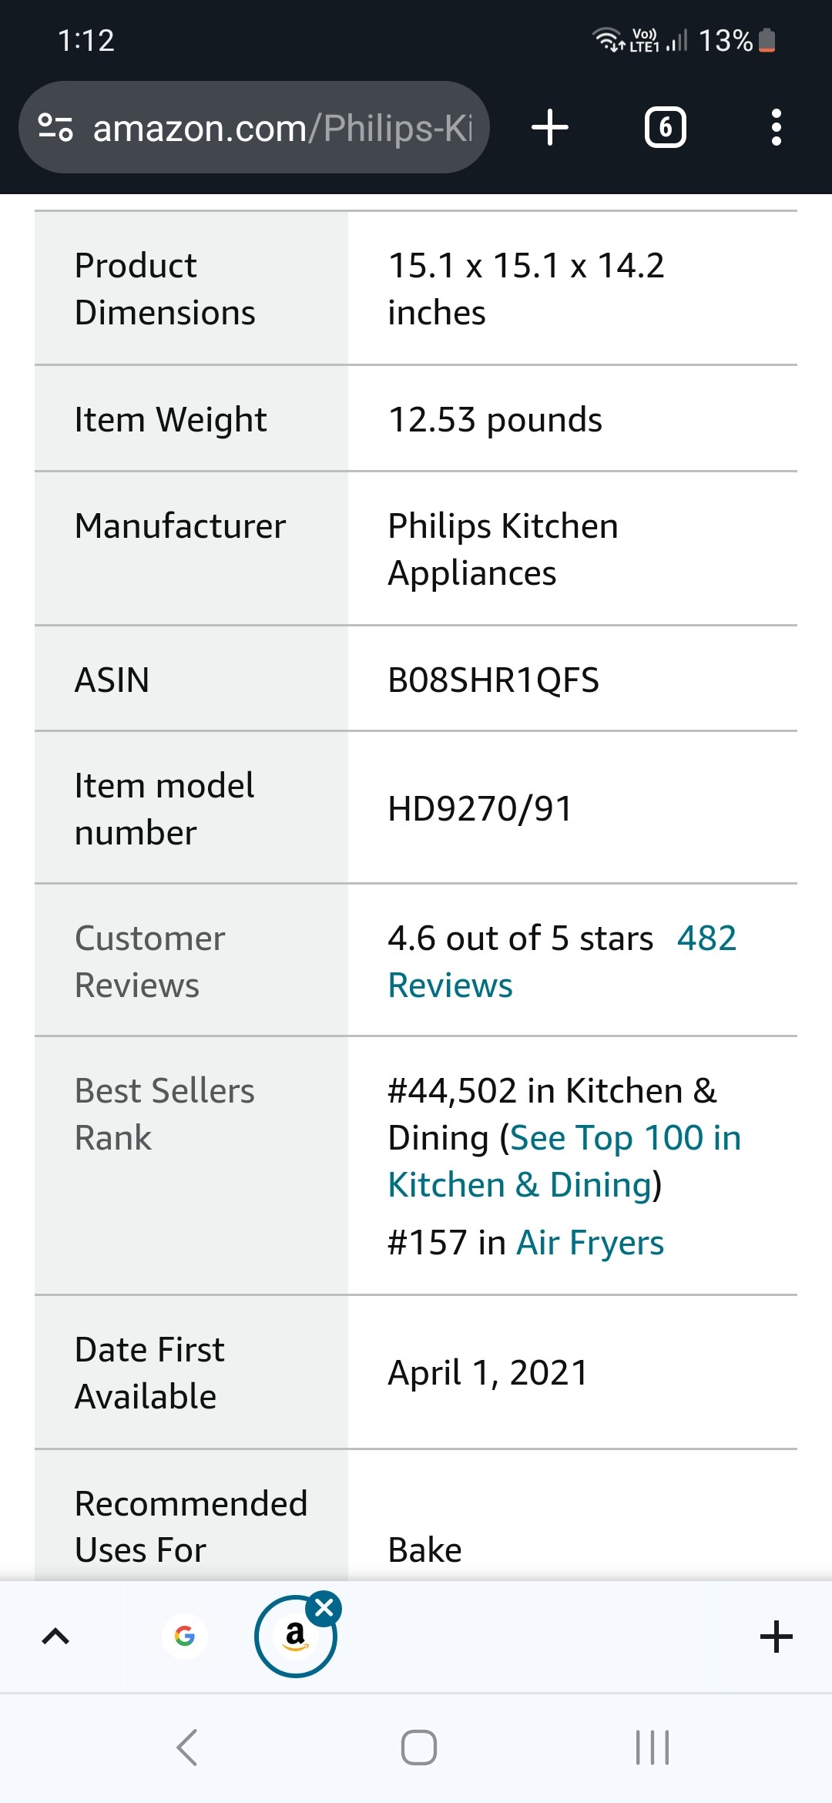Add new tab to group at bottom
The image size is (832, 1803).
[776, 1637]
